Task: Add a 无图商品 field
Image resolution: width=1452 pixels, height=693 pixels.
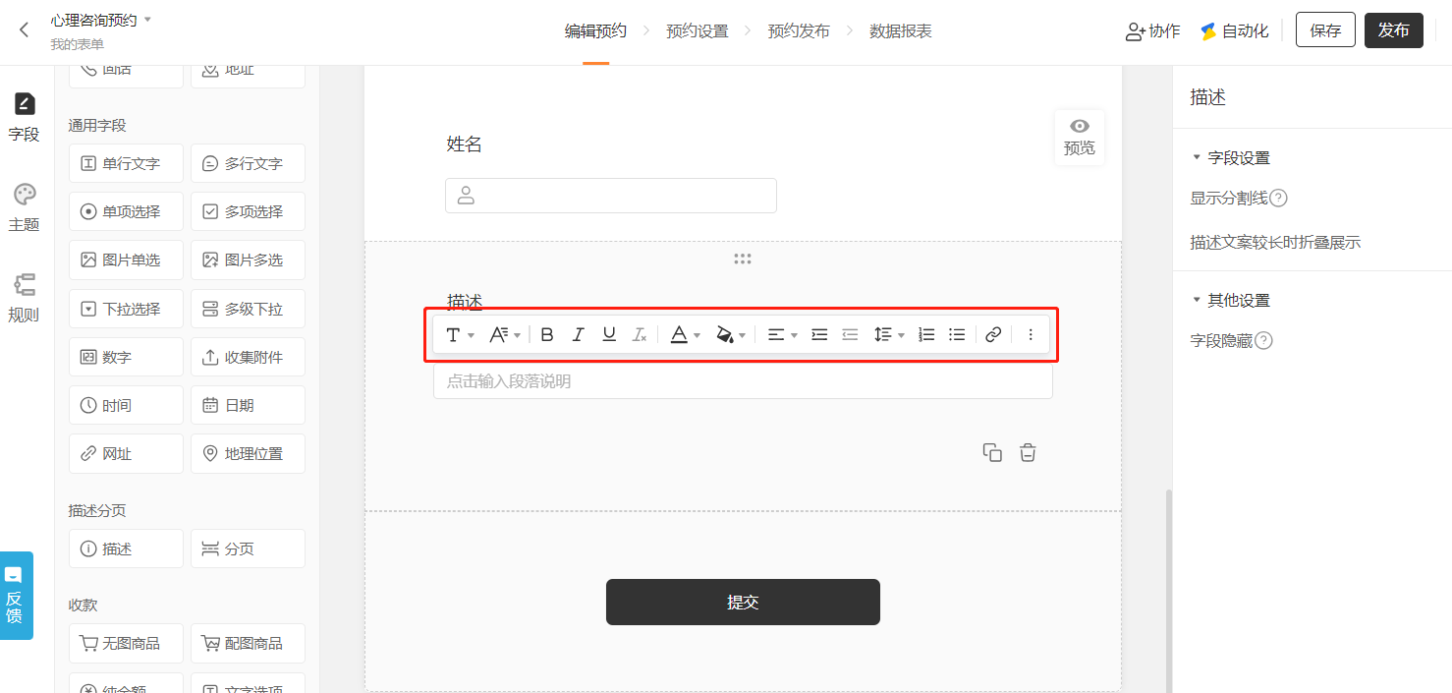Action: (x=126, y=643)
